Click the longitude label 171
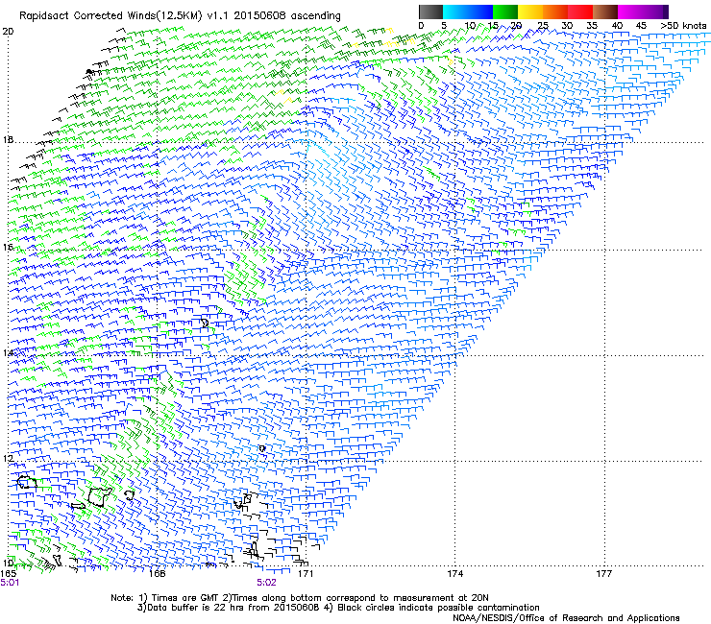Screen dimensions: 711x624 (306, 574)
